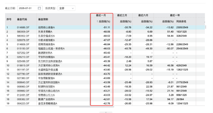Open fund code 001197.OF
This screenshot has height=113, width=213.
pos(23,70)
